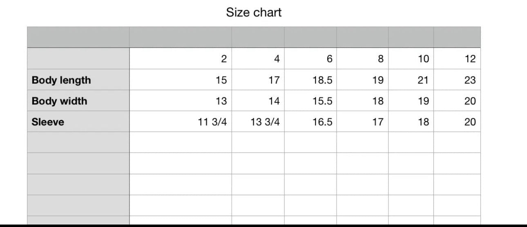Select the size 6 column cell
Image resolution: width=527 pixels, height=227 pixels.
point(310,58)
